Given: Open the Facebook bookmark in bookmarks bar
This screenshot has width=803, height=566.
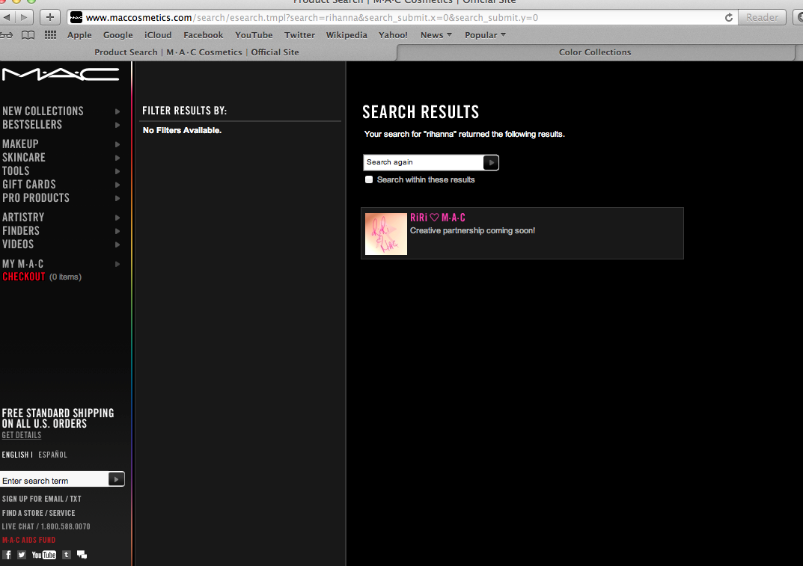Looking at the screenshot, I should [204, 35].
